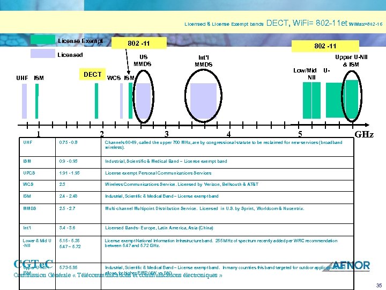Select the '2.3' frequency cell
The width and height of the screenshot is (386, 290).
pos(62,184)
